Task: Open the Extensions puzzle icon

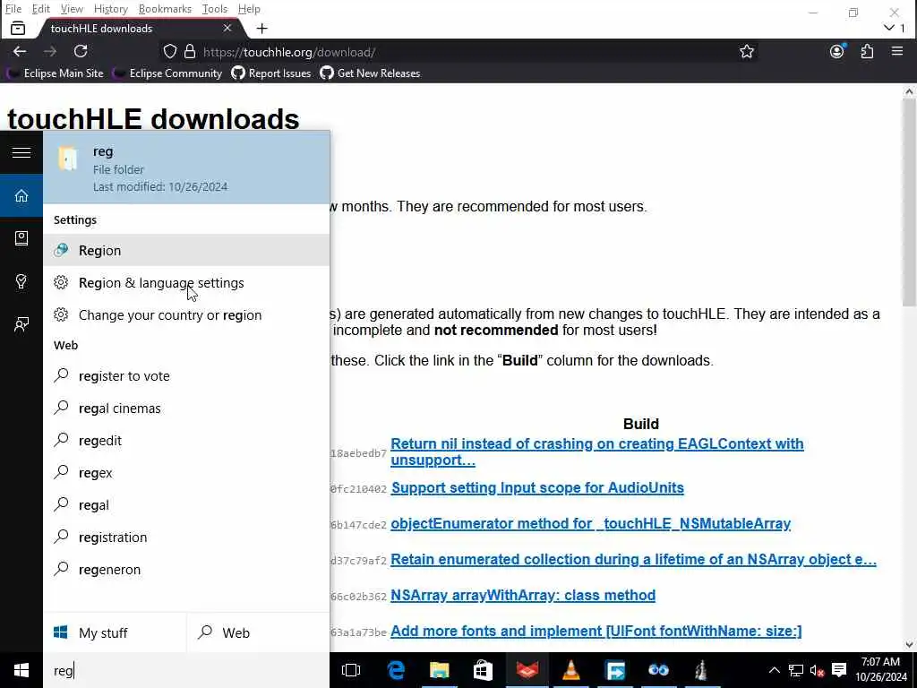Action: (867, 51)
